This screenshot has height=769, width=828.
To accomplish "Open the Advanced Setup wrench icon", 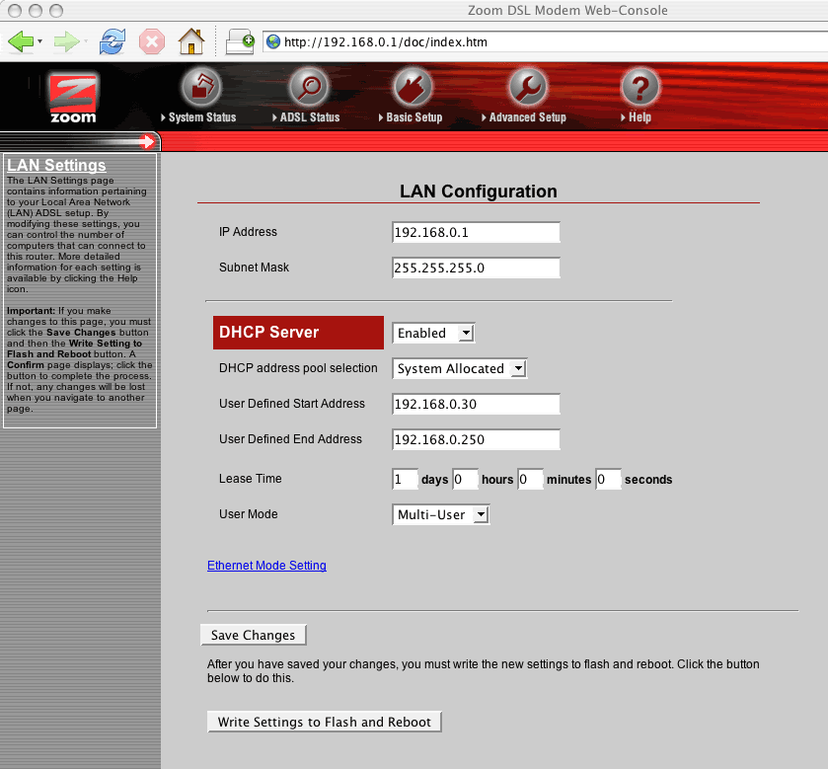I will (527, 87).
